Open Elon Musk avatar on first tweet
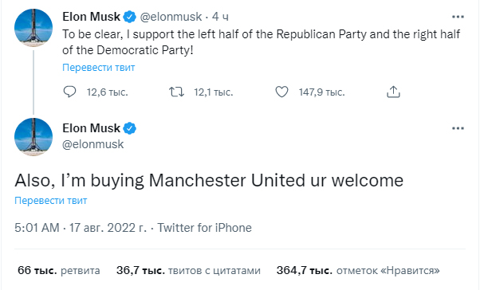 point(33,28)
